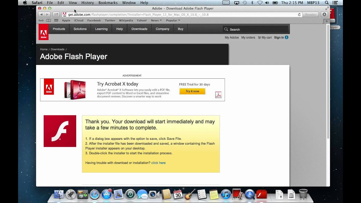Open Time Machine icon in the Dock
Screen dimensions: 361x203
(131, 194)
